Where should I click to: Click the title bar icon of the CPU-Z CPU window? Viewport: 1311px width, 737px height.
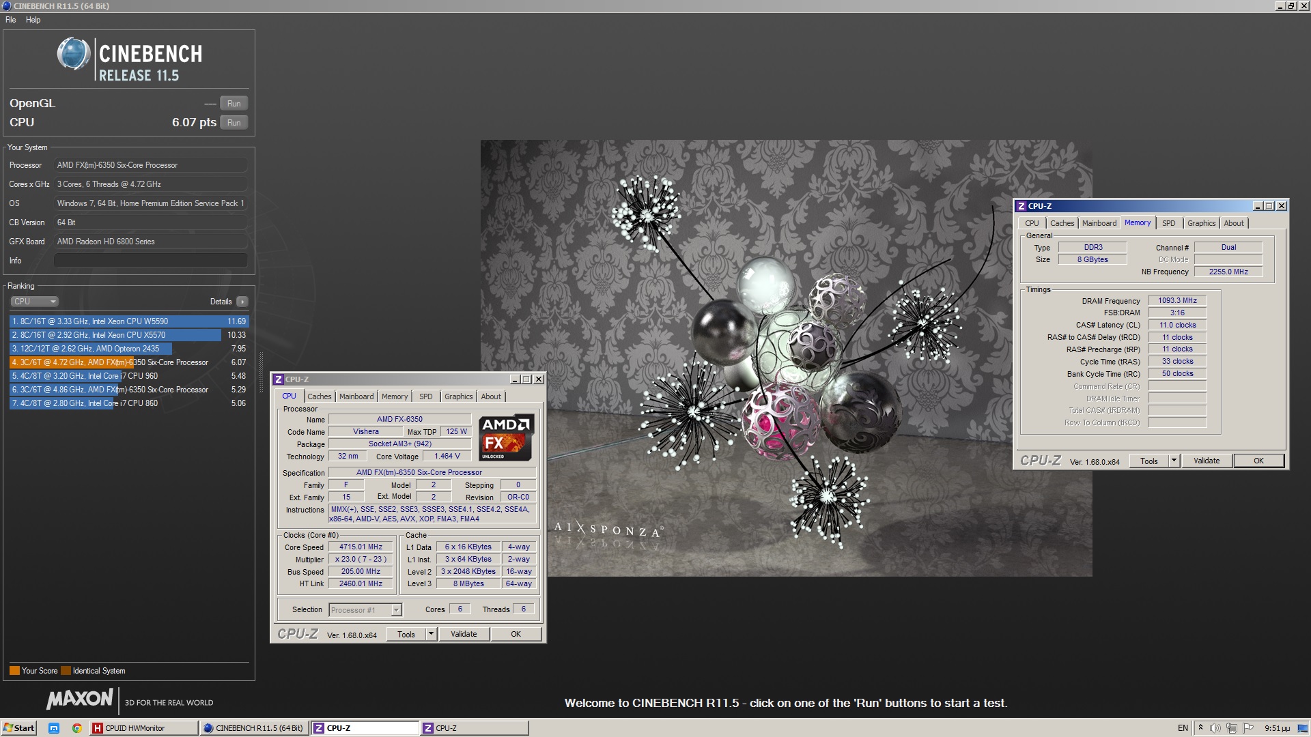point(278,379)
